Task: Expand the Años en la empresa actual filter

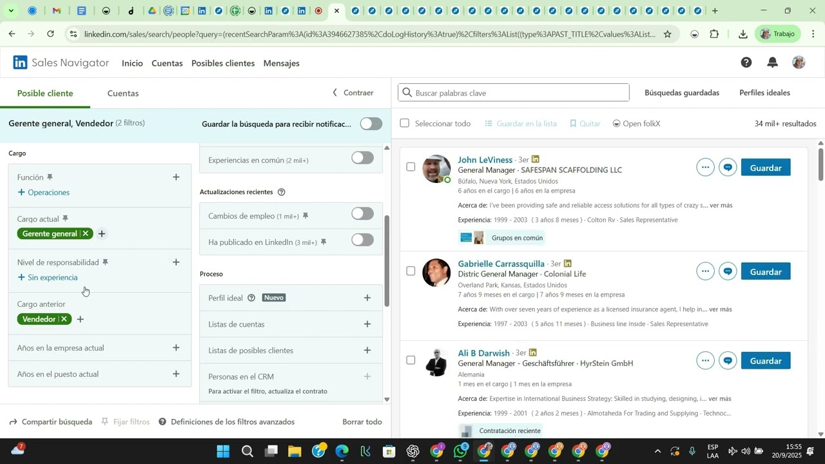Action: pos(176,348)
